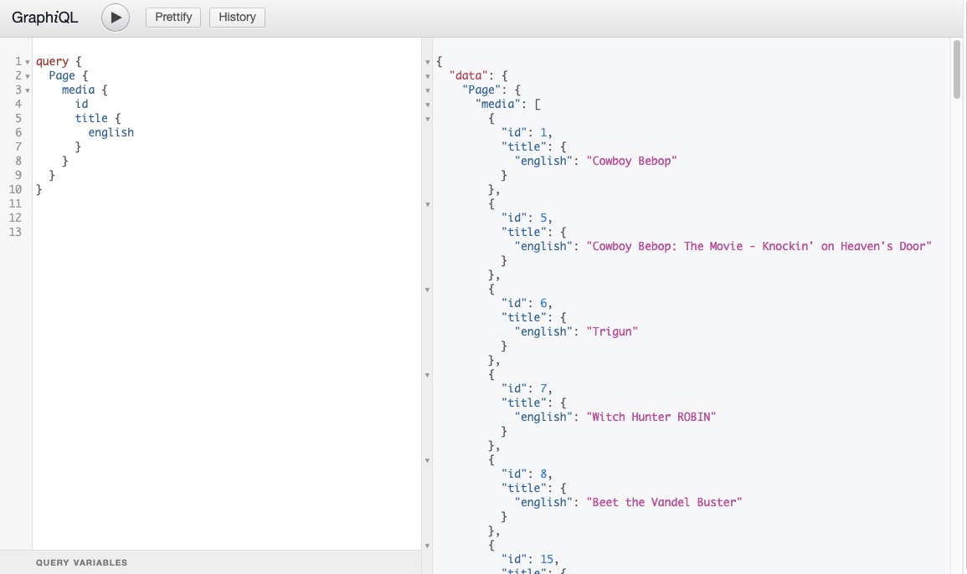Collapse the result object containing id 7
Image resolution: width=967 pixels, height=574 pixels.
(x=427, y=375)
